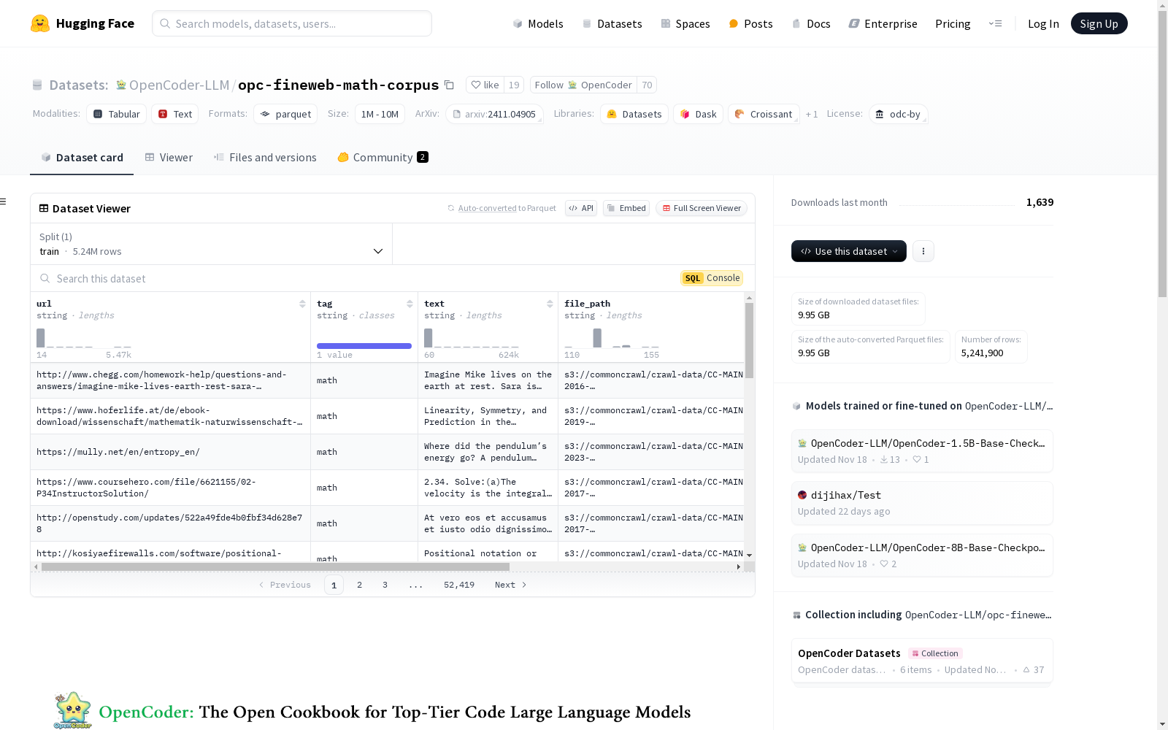Open the SQL Console
This screenshot has height=730, width=1168.
point(712,278)
